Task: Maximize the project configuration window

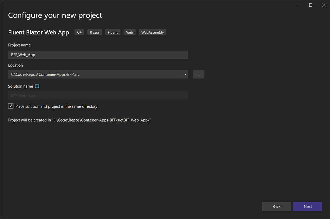Action: [x=311, y=5]
